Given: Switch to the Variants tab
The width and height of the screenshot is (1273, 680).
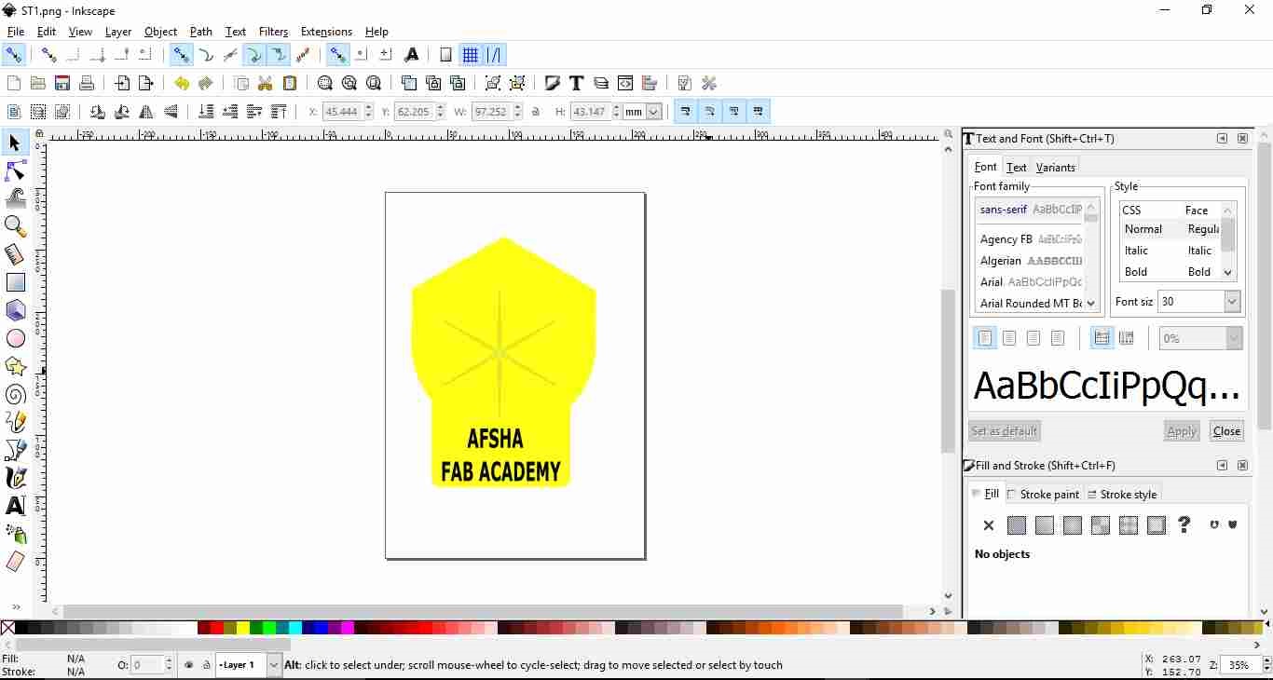Looking at the screenshot, I should (1056, 168).
